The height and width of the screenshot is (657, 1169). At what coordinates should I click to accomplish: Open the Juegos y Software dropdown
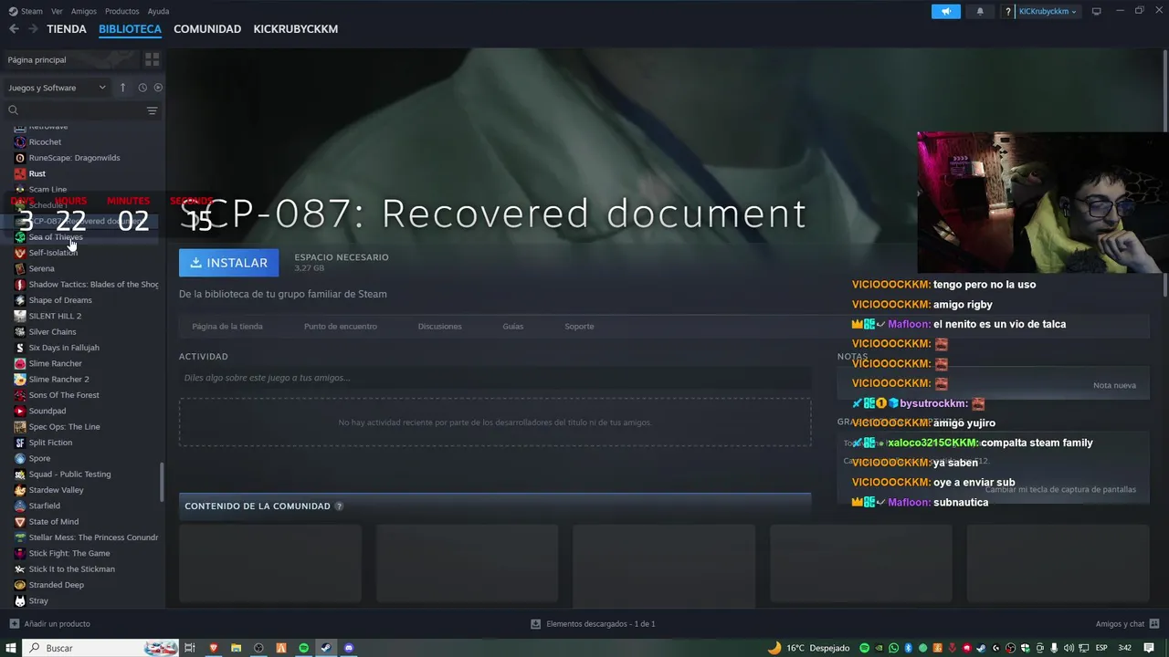(x=58, y=88)
